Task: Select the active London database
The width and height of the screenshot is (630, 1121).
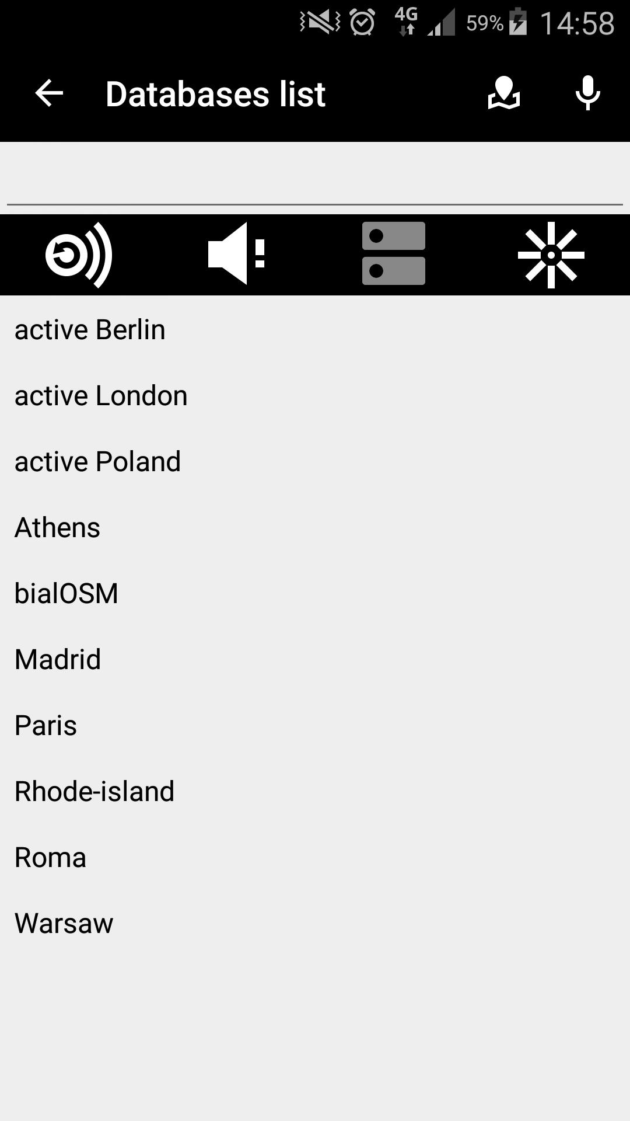Action: tap(101, 396)
